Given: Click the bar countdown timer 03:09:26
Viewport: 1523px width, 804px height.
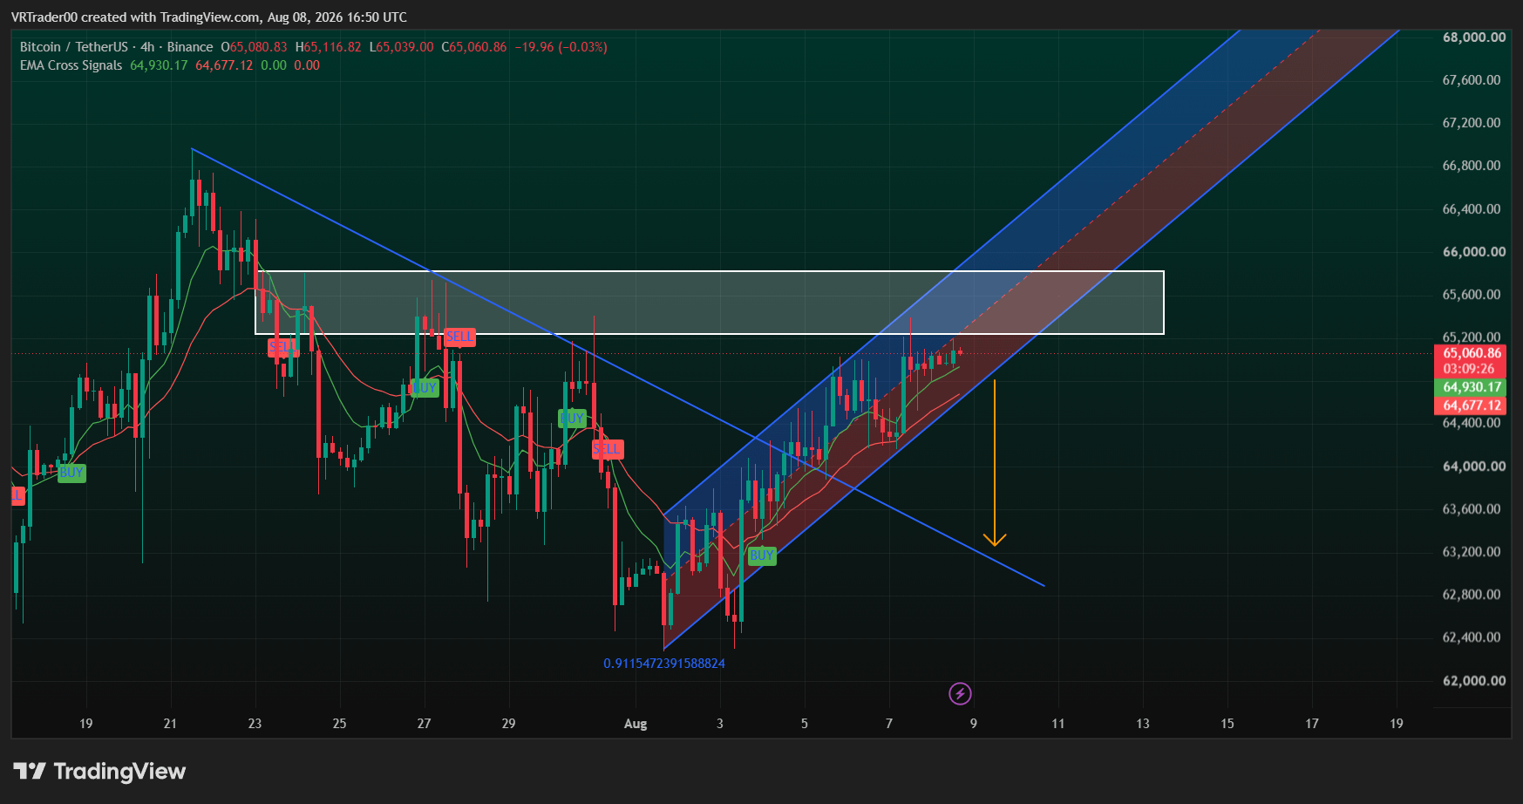Looking at the screenshot, I should click(1468, 369).
